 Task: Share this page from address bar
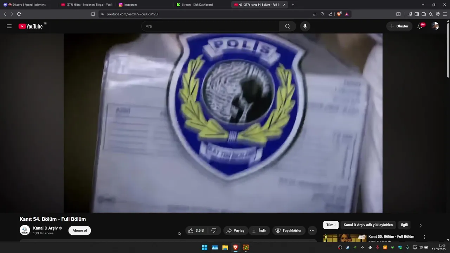(330, 14)
